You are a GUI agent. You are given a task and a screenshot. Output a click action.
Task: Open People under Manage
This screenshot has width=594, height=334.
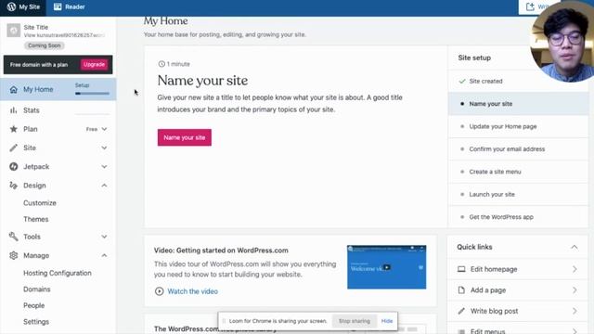33,305
